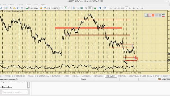Screen dimensions: 170x96
Task: Click the Новый ордер button
Action: pyautogui.click(x=32, y=8)
